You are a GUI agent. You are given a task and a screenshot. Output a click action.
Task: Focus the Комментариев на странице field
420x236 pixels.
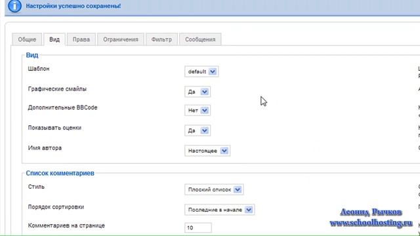(x=198, y=227)
